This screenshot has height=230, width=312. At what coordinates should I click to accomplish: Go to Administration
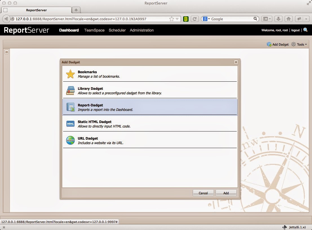(142, 30)
